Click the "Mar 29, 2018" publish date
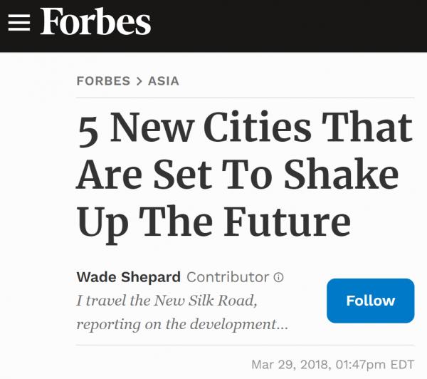This screenshot has width=427, height=379. tap(288, 365)
